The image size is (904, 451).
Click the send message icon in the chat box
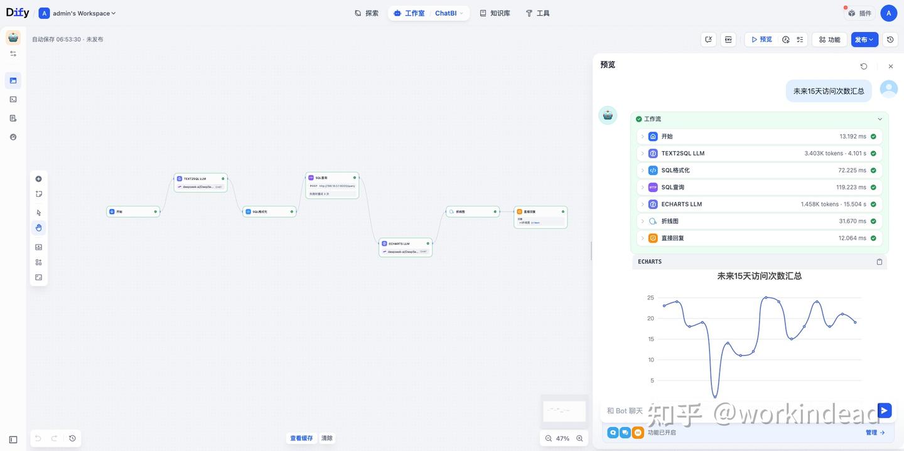[882, 409]
